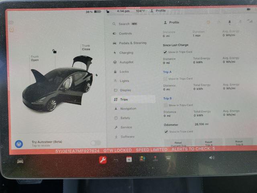The image size is (257, 193).
Task: Click the download icon beside Software
Action: coord(116,137)
